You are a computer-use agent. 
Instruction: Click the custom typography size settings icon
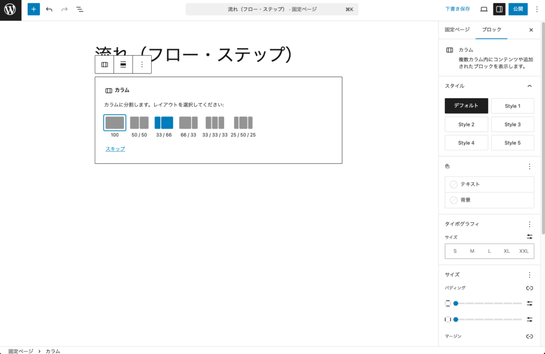tap(530, 236)
